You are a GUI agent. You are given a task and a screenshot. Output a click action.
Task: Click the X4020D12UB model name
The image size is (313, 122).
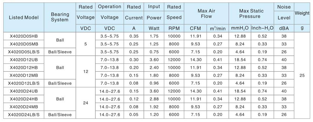24,60
